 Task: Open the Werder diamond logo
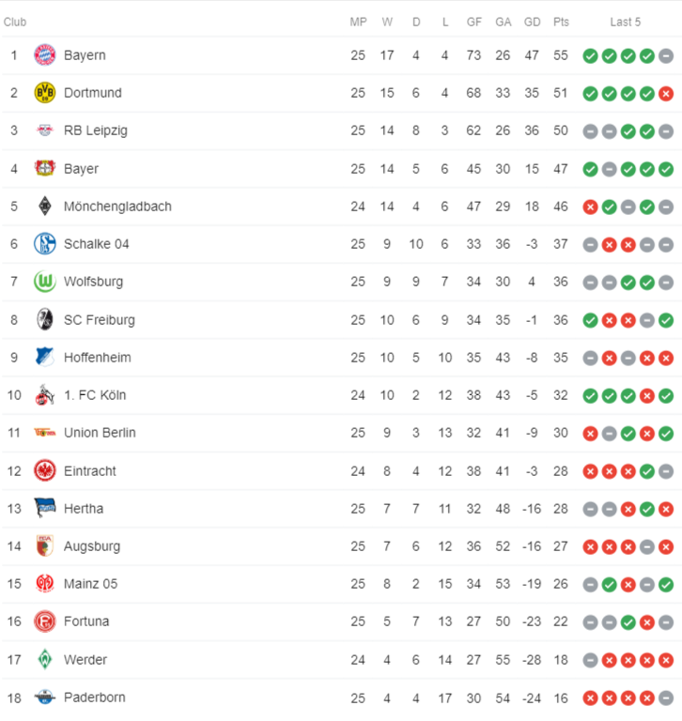click(45, 659)
